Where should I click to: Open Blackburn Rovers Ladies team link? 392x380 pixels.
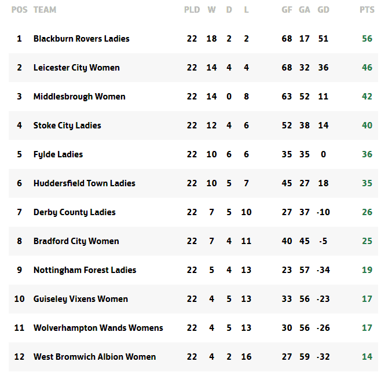click(x=81, y=39)
